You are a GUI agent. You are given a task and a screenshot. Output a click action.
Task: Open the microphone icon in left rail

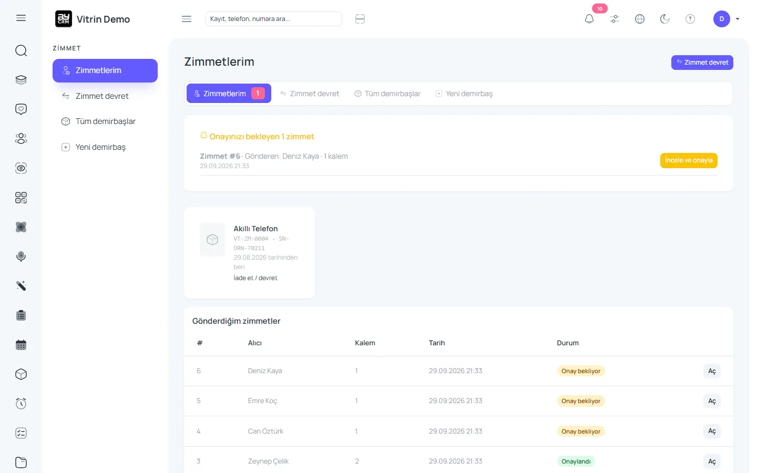point(21,256)
